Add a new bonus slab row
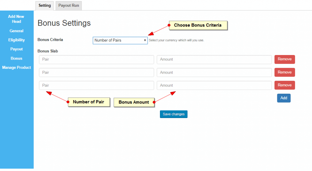The image size is (312, 171). (283, 98)
